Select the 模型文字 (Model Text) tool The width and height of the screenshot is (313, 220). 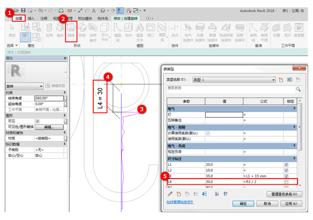click(140, 32)
